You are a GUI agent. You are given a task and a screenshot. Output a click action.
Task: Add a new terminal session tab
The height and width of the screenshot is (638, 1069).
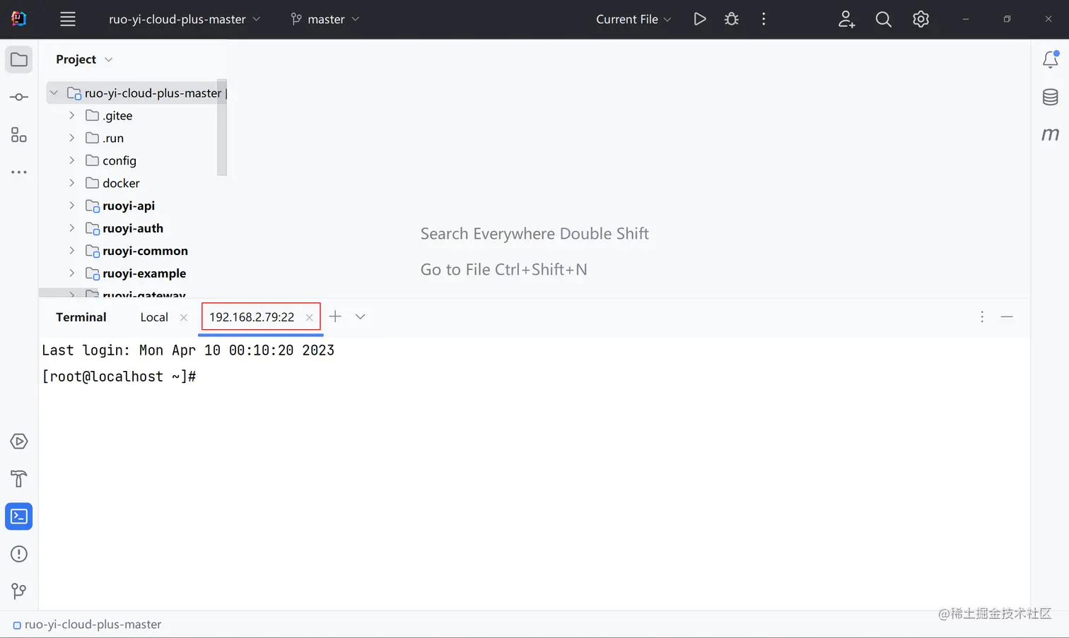pyautogui.click(x=335, y=317)
